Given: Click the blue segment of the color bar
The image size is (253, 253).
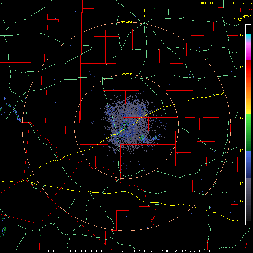Looking at the screenshot, I should point(248,164).
